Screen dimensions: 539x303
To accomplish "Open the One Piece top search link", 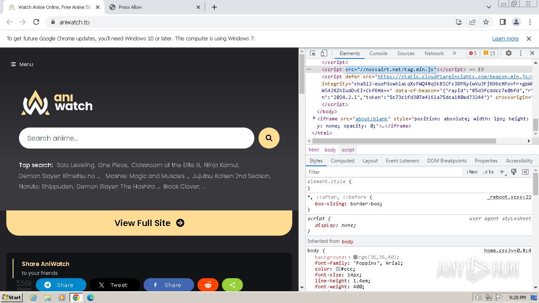I will 113,165.
